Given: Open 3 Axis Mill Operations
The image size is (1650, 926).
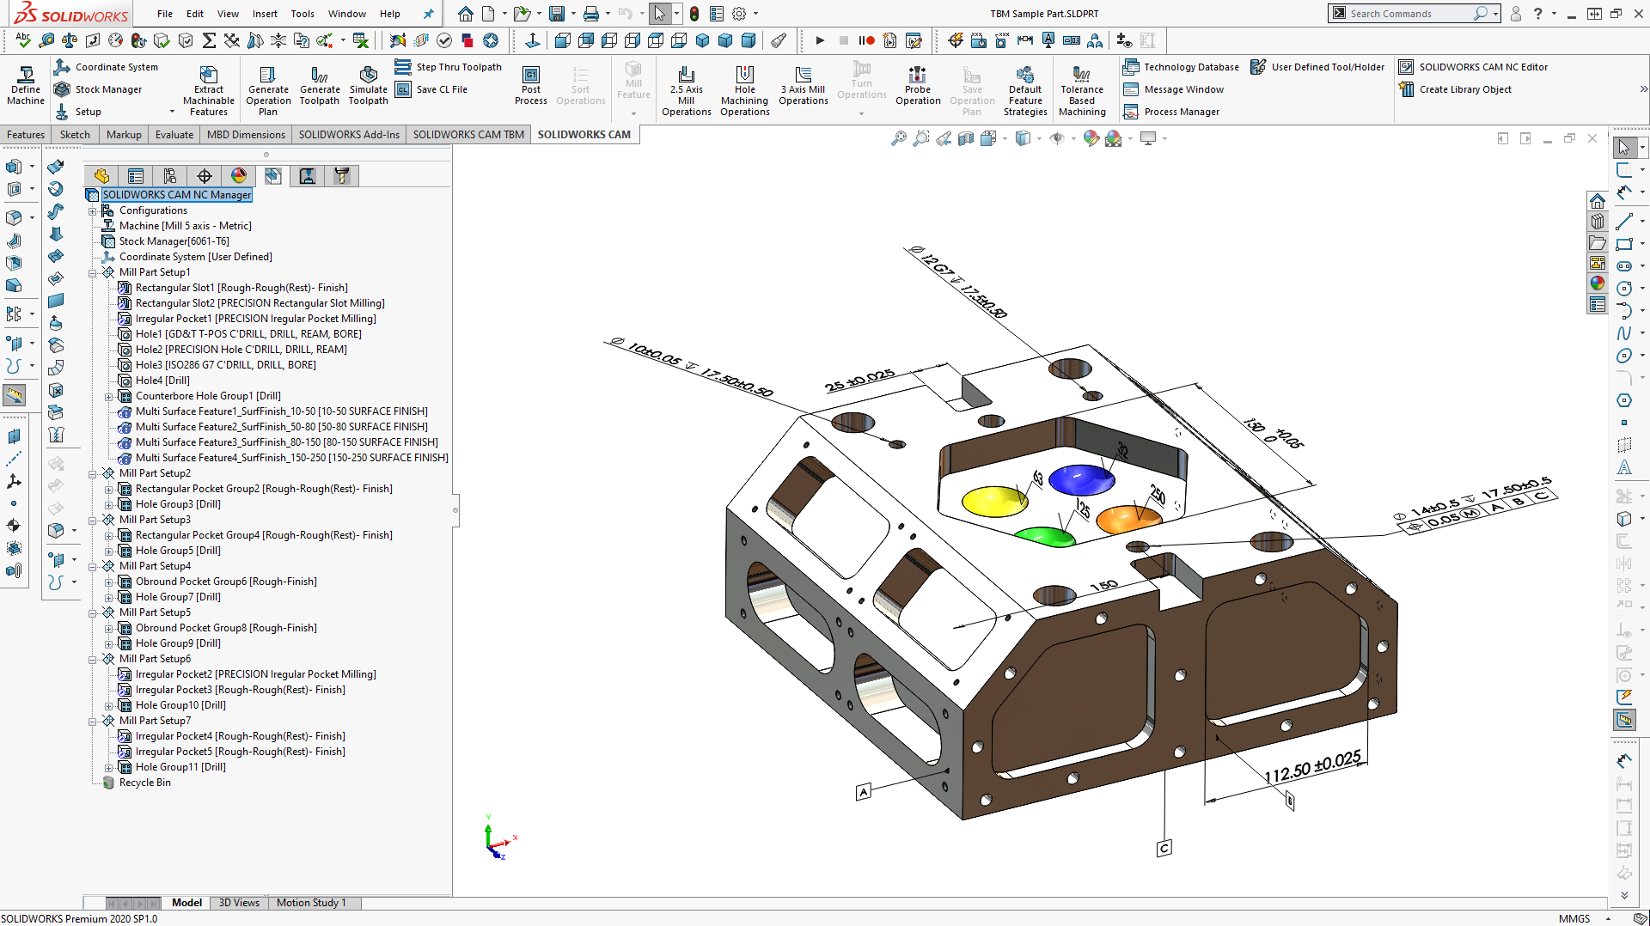Looking at the screenshot, I should tap(804, 86).
